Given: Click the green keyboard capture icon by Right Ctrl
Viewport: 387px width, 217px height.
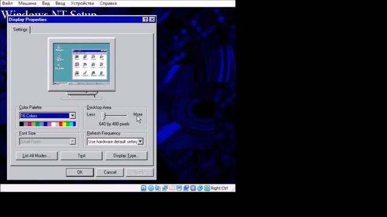Looking at the screenshot, I should [x=207, y=188].
